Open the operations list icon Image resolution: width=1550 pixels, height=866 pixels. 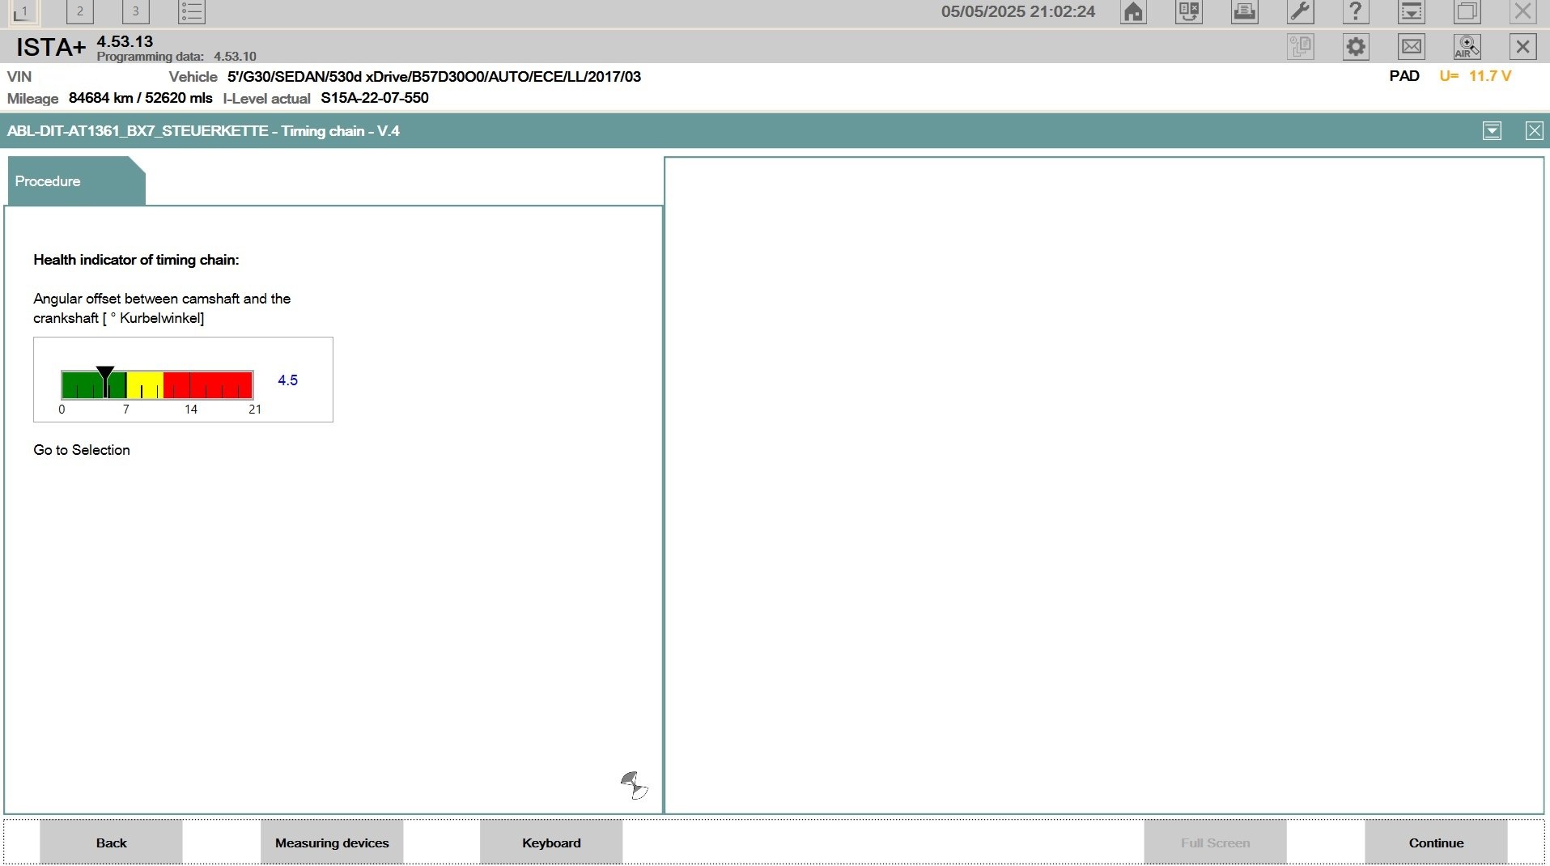click(x=192, y=12)
